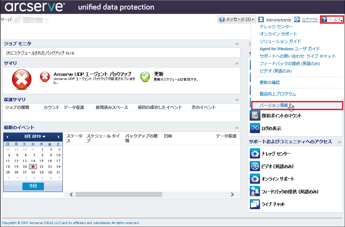Click the Administrator user icon

[x=261, y=19]
